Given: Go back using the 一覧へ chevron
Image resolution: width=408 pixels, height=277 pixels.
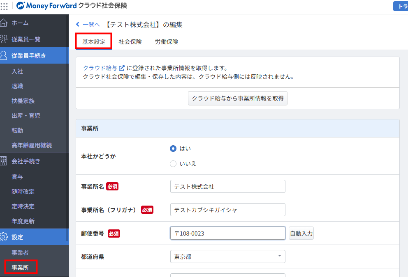Looking at the screenshot, I should (x=78, y=24).
